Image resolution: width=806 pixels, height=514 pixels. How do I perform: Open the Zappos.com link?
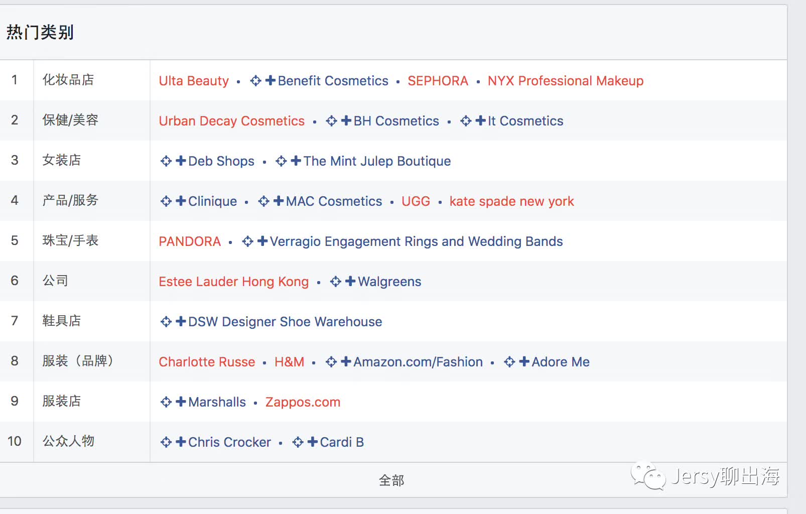pos(303,402)
